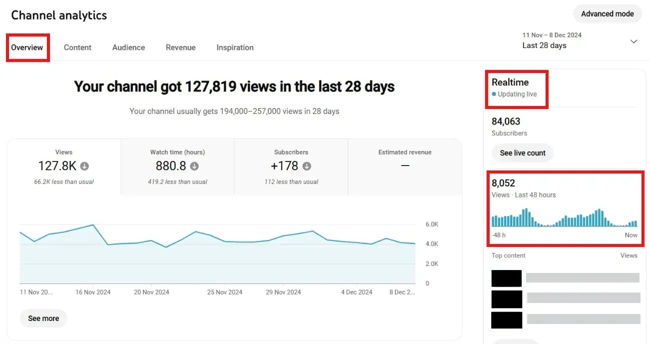Open the Content tab

click(77, 47)
